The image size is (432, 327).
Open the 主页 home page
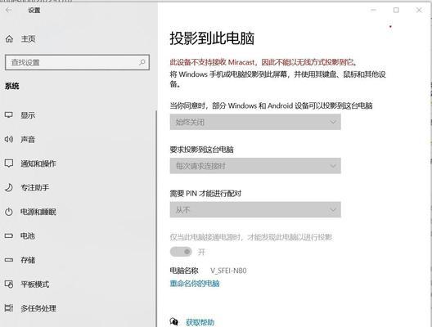(x=28, y=38)
